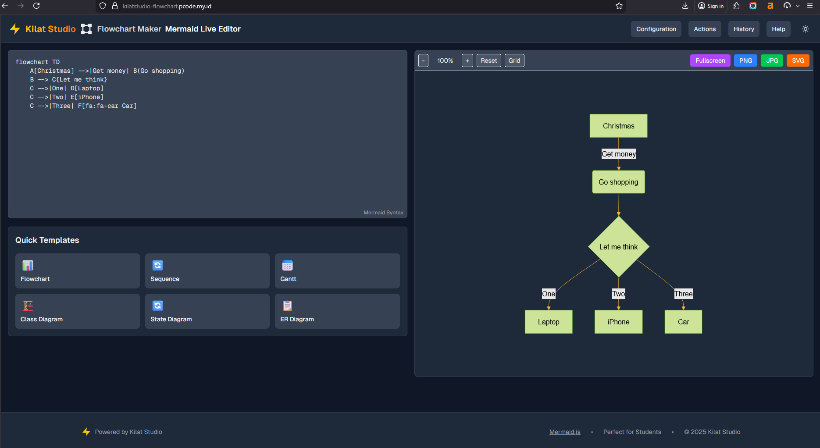Open the Class Diagram template
Viewport: 820px width, 448px height.
pyautogui.click(x=77, y=311)
